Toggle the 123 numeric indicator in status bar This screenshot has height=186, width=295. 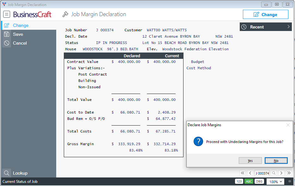[x=239, y=182]
